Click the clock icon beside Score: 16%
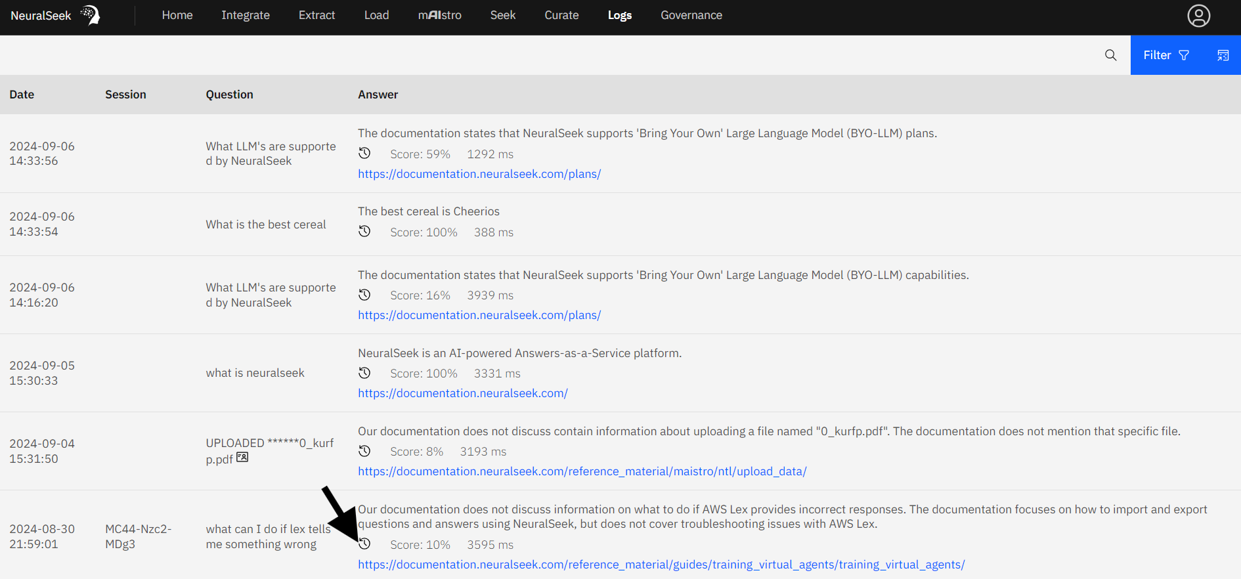This screenshot has height=579, width=1241. pyautogui.click(x=364, y=294)
